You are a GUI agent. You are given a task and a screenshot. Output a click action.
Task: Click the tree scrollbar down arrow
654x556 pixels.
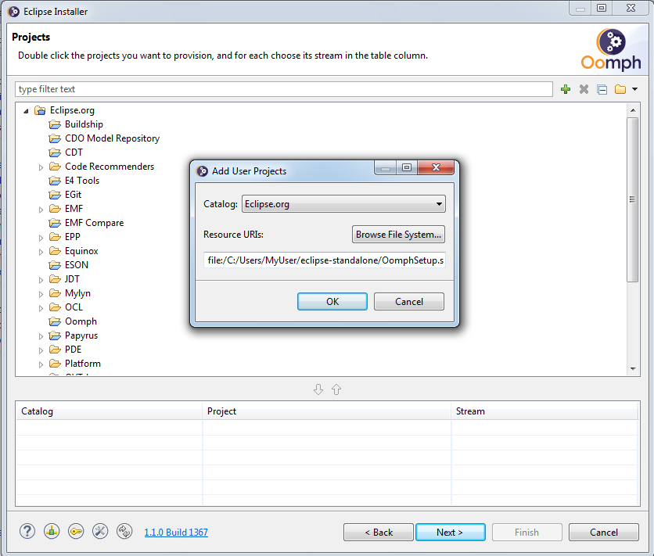click(x=633, y=368)
